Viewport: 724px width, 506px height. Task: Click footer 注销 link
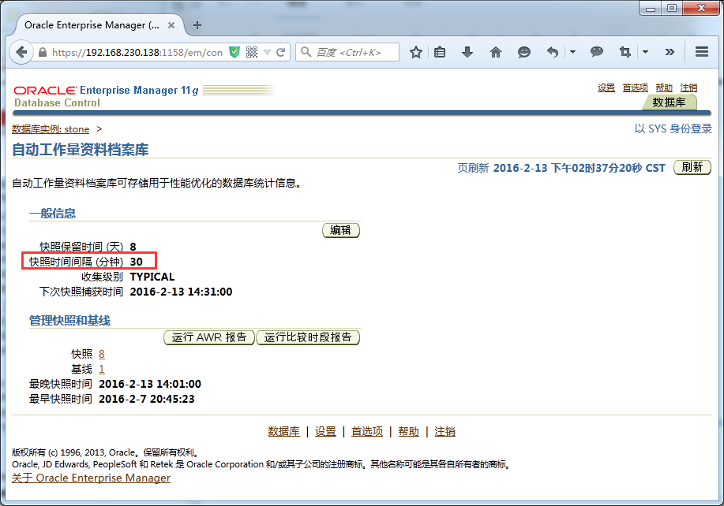point(445,431)
